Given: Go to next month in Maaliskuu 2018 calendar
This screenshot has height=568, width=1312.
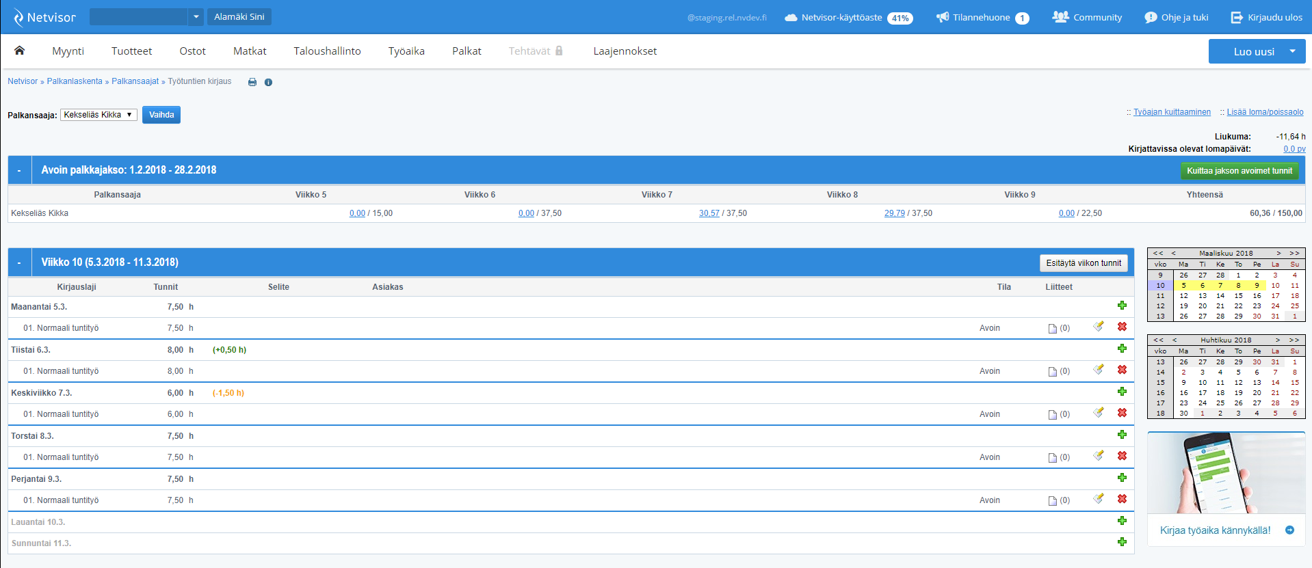Looking at the screenshot, I should pos(1278,253).
